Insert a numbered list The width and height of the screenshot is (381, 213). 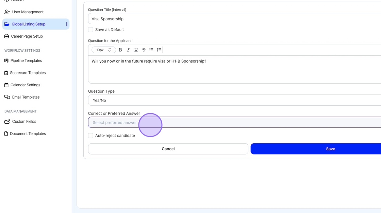coord(159,50)
